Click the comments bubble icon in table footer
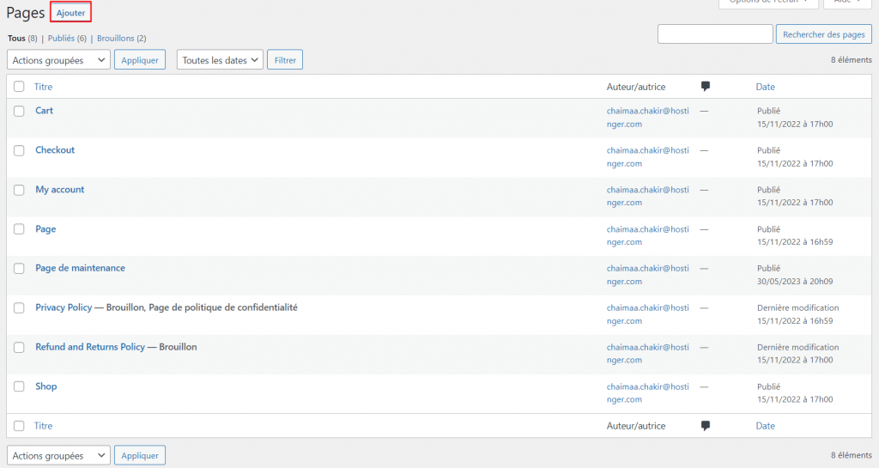Screen dimensions: 879x468 pyautogui.click(x=706, y=426)
